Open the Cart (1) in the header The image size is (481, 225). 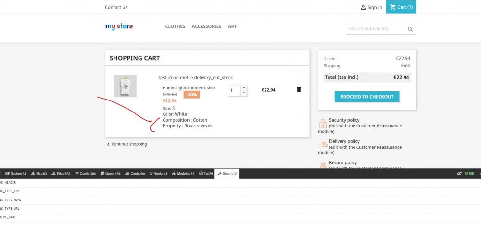click(401, 7)
